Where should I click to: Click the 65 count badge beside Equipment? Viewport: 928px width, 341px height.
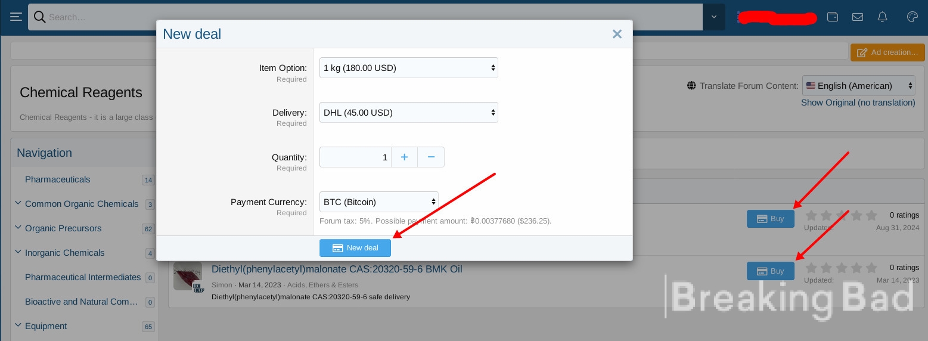coord(148,327)
